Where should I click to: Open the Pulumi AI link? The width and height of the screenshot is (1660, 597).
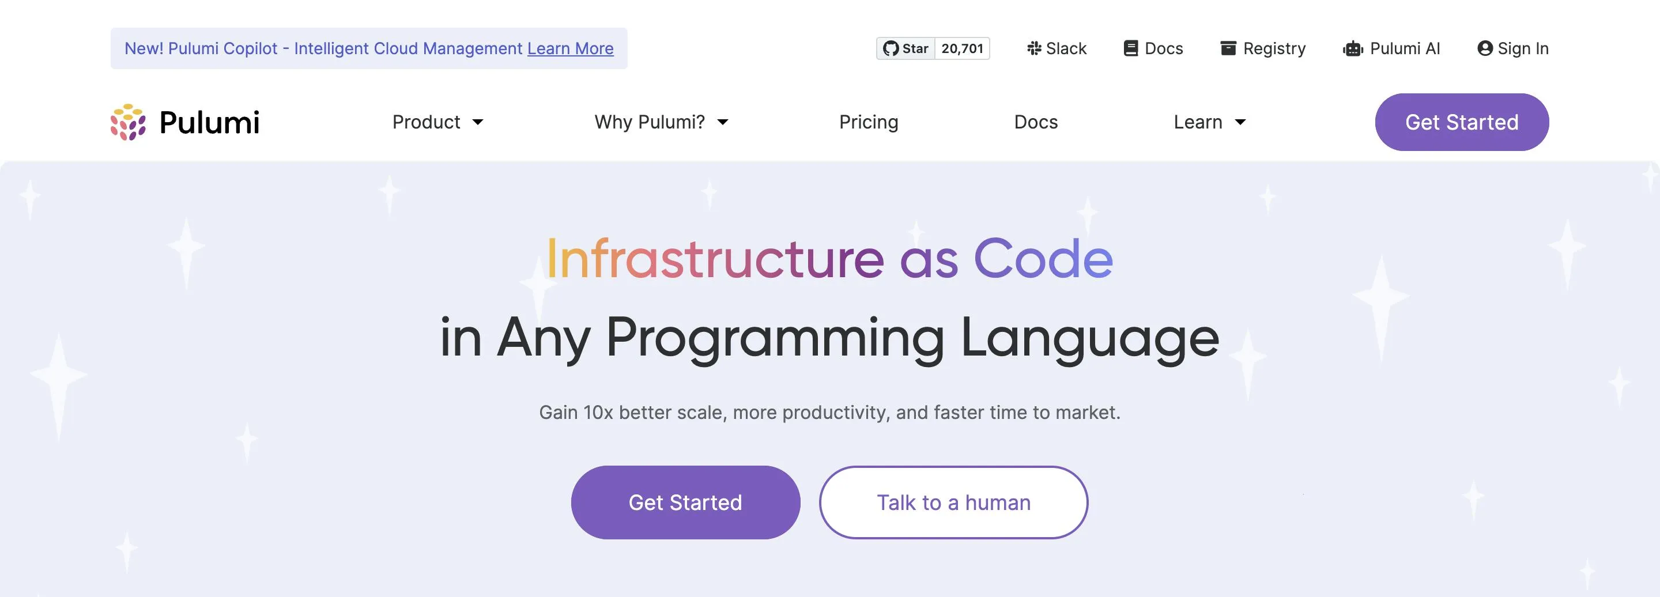click(x=1391, y=48)
